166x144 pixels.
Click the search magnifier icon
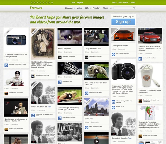click(134, 8)
